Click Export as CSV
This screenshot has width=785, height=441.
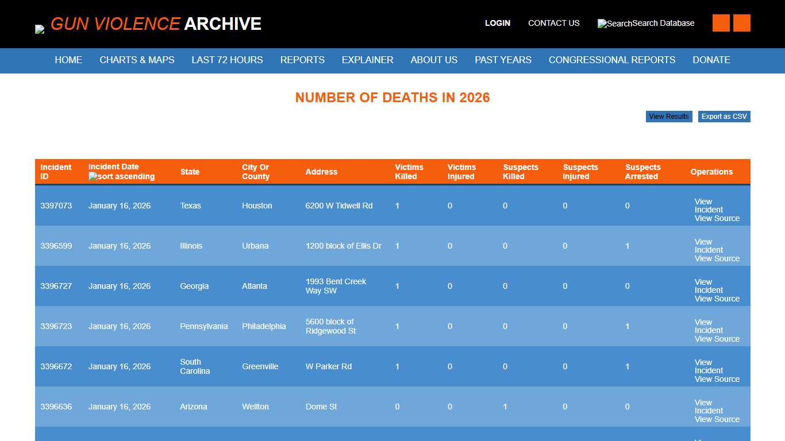pyautogui.click(x=724, y=117)
